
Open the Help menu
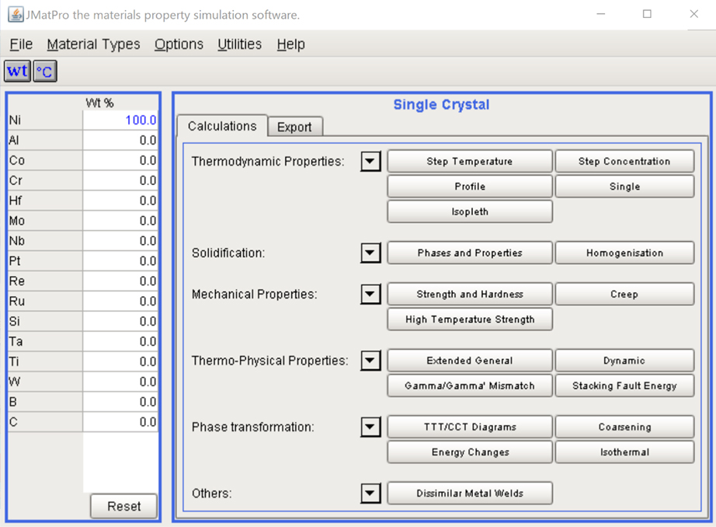(291, 44)
